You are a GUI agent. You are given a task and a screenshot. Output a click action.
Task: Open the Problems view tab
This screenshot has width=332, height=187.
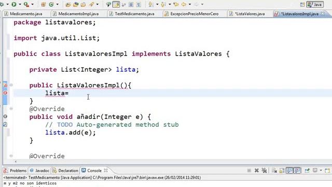15,170
